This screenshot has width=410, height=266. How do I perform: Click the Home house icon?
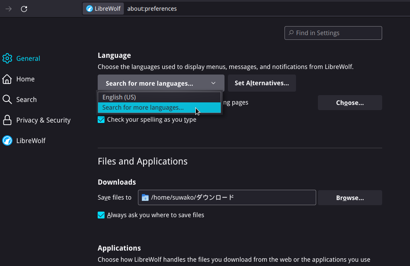click(x=7, y=79)
